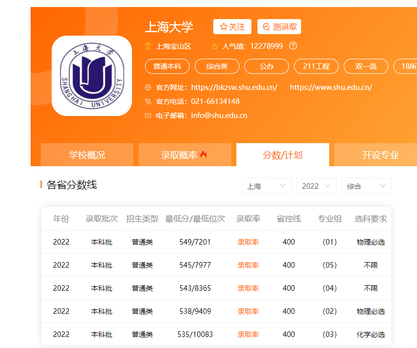Click 录取率 link in the 545/7977 row
This screenshot has height=348, width=417.
[x=248, y=265]
